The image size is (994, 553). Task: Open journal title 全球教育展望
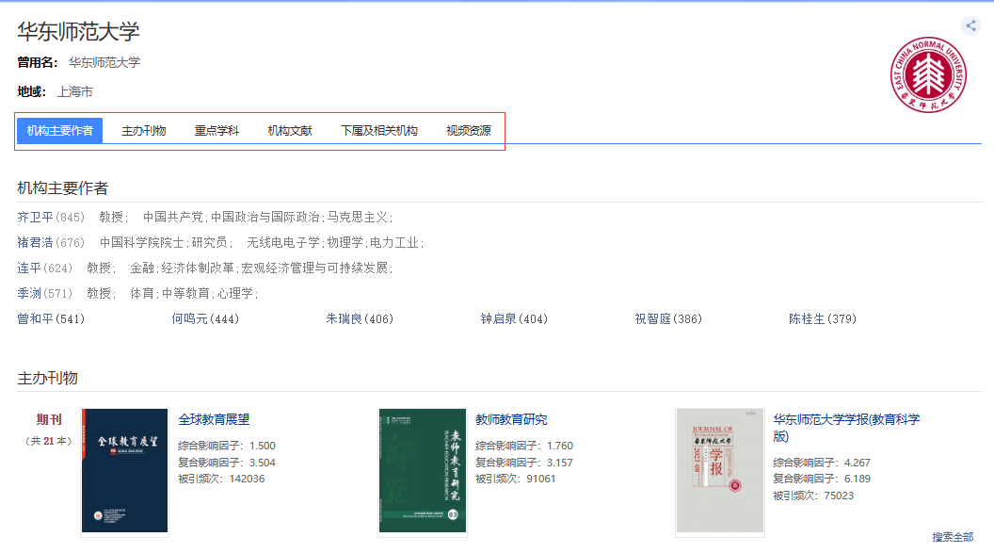(214, 419)
